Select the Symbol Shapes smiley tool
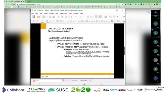Screen dimensions: 166x93 tap(87, 21)
